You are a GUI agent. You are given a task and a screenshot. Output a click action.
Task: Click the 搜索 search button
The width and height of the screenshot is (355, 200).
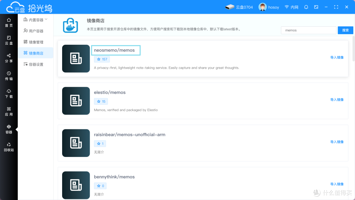(345, 30)
